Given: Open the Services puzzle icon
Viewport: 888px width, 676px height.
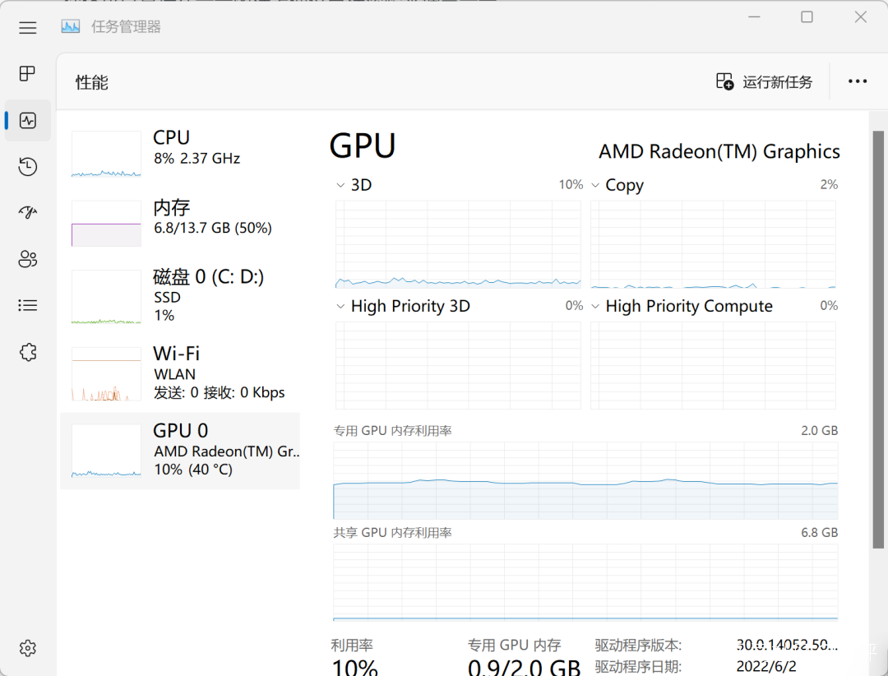Looking at the screenshot, I should click(x=28, y=352).
